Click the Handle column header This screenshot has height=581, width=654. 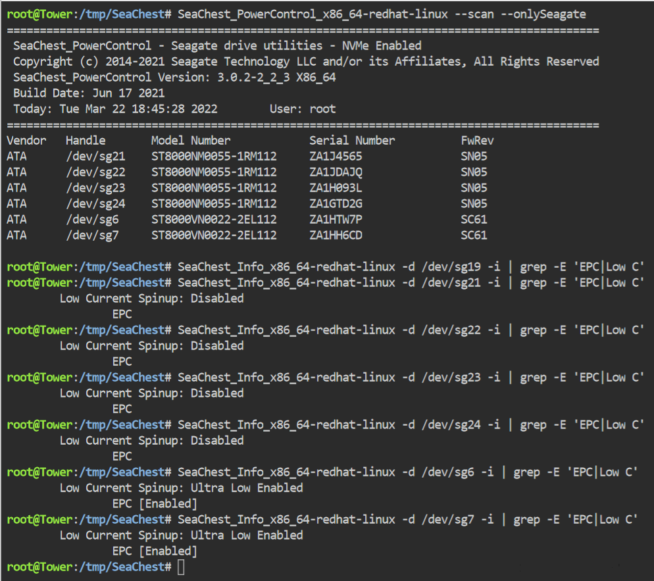coord(86,141)
